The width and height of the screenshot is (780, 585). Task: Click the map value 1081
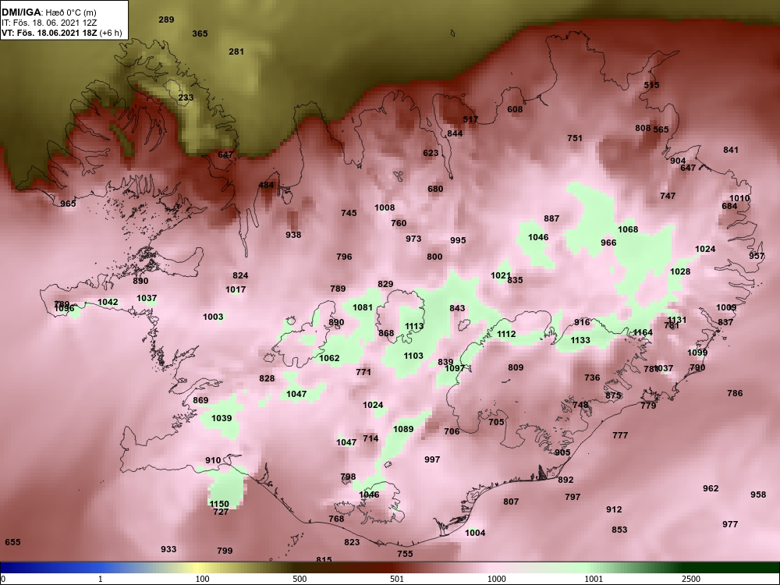click(x=363, y=307)
